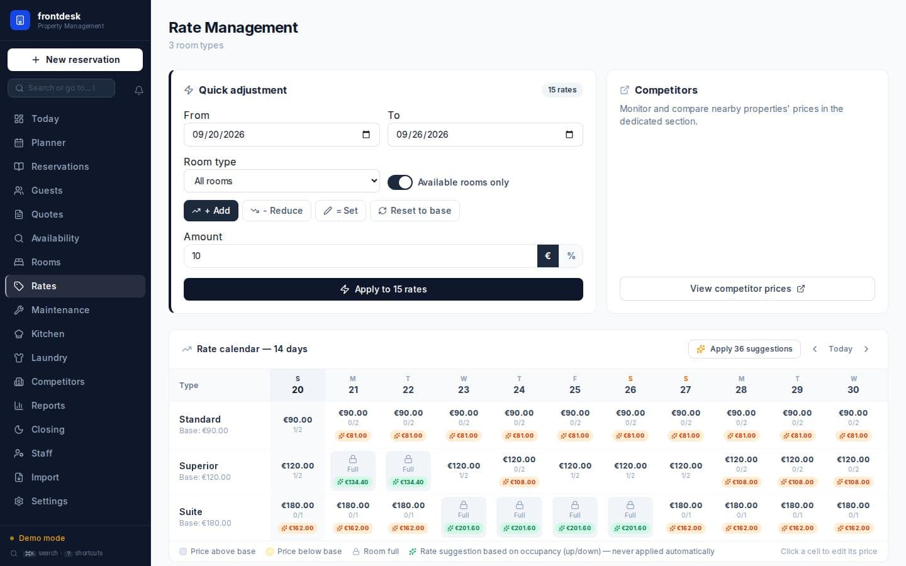Click the Competitors card external-link icon
Image resolution: width=906 pixels, height=566 pixels.
click(x=625, y=90)
